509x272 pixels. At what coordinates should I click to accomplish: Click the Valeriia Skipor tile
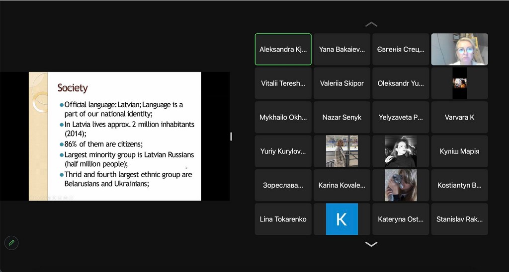(342, 83)
